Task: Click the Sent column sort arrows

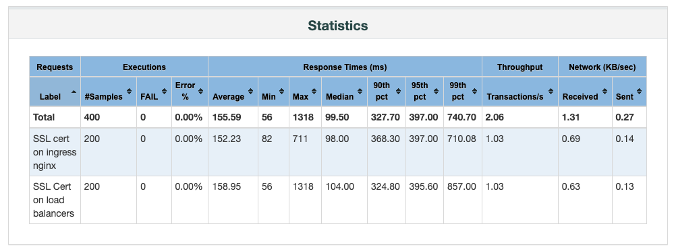Action: coord(640,91)
